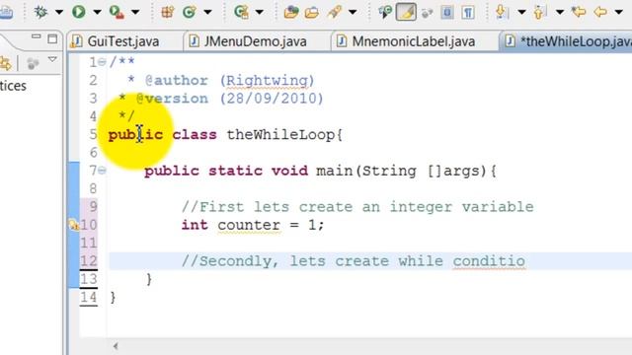Open the Debug dropdown arrow
Image resolution: width=632 pixels, height=355 pixels.
[x=59, y=12]
